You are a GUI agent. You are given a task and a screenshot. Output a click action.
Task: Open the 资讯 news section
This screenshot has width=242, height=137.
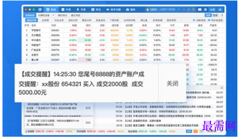point(96,10)
